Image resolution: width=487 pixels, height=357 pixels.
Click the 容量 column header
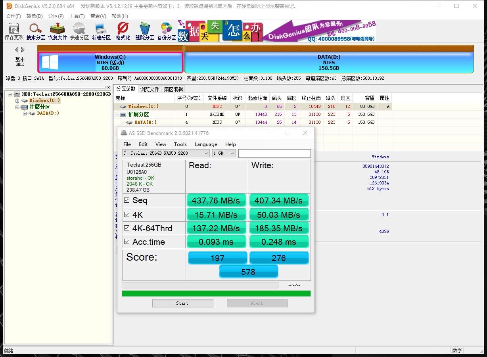[365, 98]
